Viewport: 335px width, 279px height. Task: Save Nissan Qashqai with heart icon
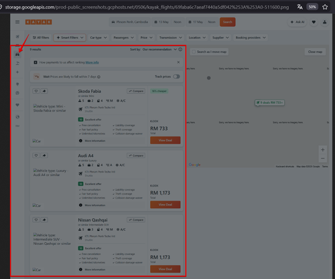click(x=36, y=220)
